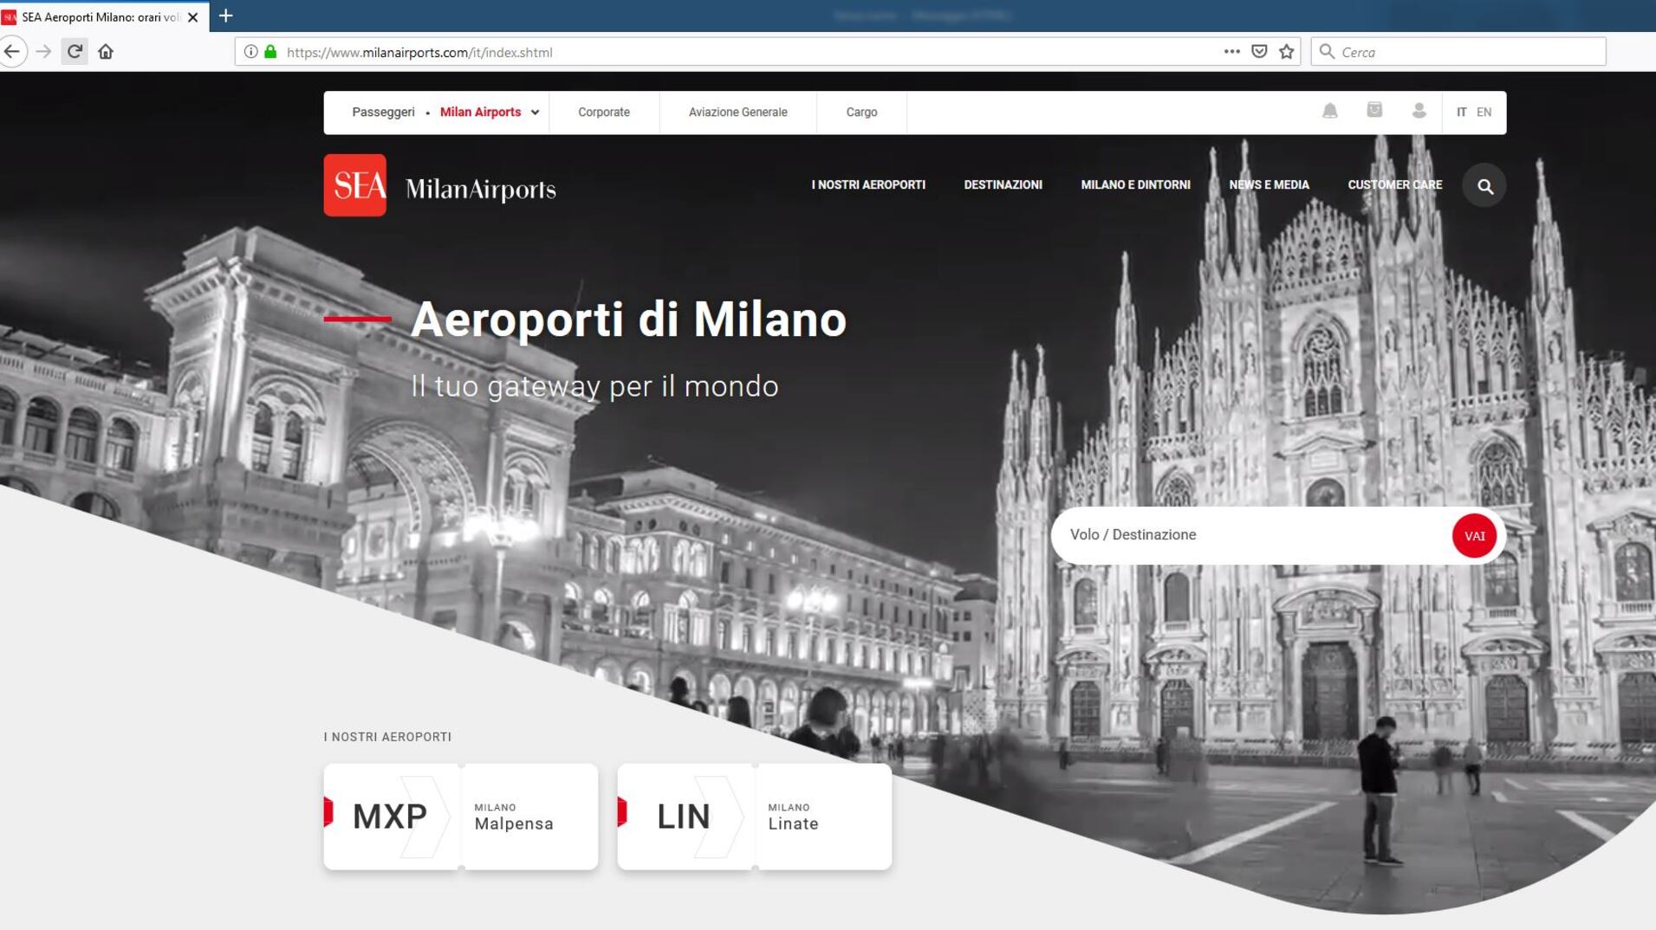Open Destinazioni menu
The height and width of the screenshot is (930, 1656).
click(1003, 185)
